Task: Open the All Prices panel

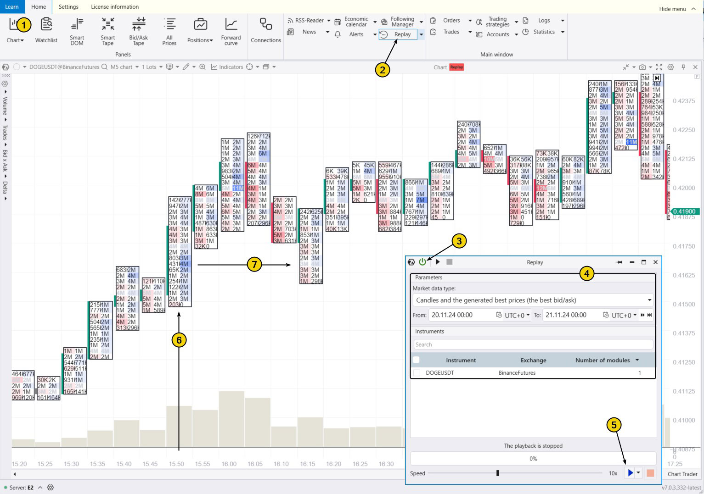Action: [169, 30]
